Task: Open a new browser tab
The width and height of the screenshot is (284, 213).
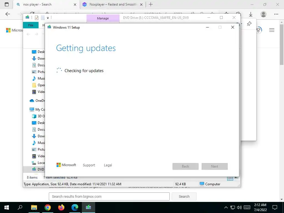Action: 151,4
